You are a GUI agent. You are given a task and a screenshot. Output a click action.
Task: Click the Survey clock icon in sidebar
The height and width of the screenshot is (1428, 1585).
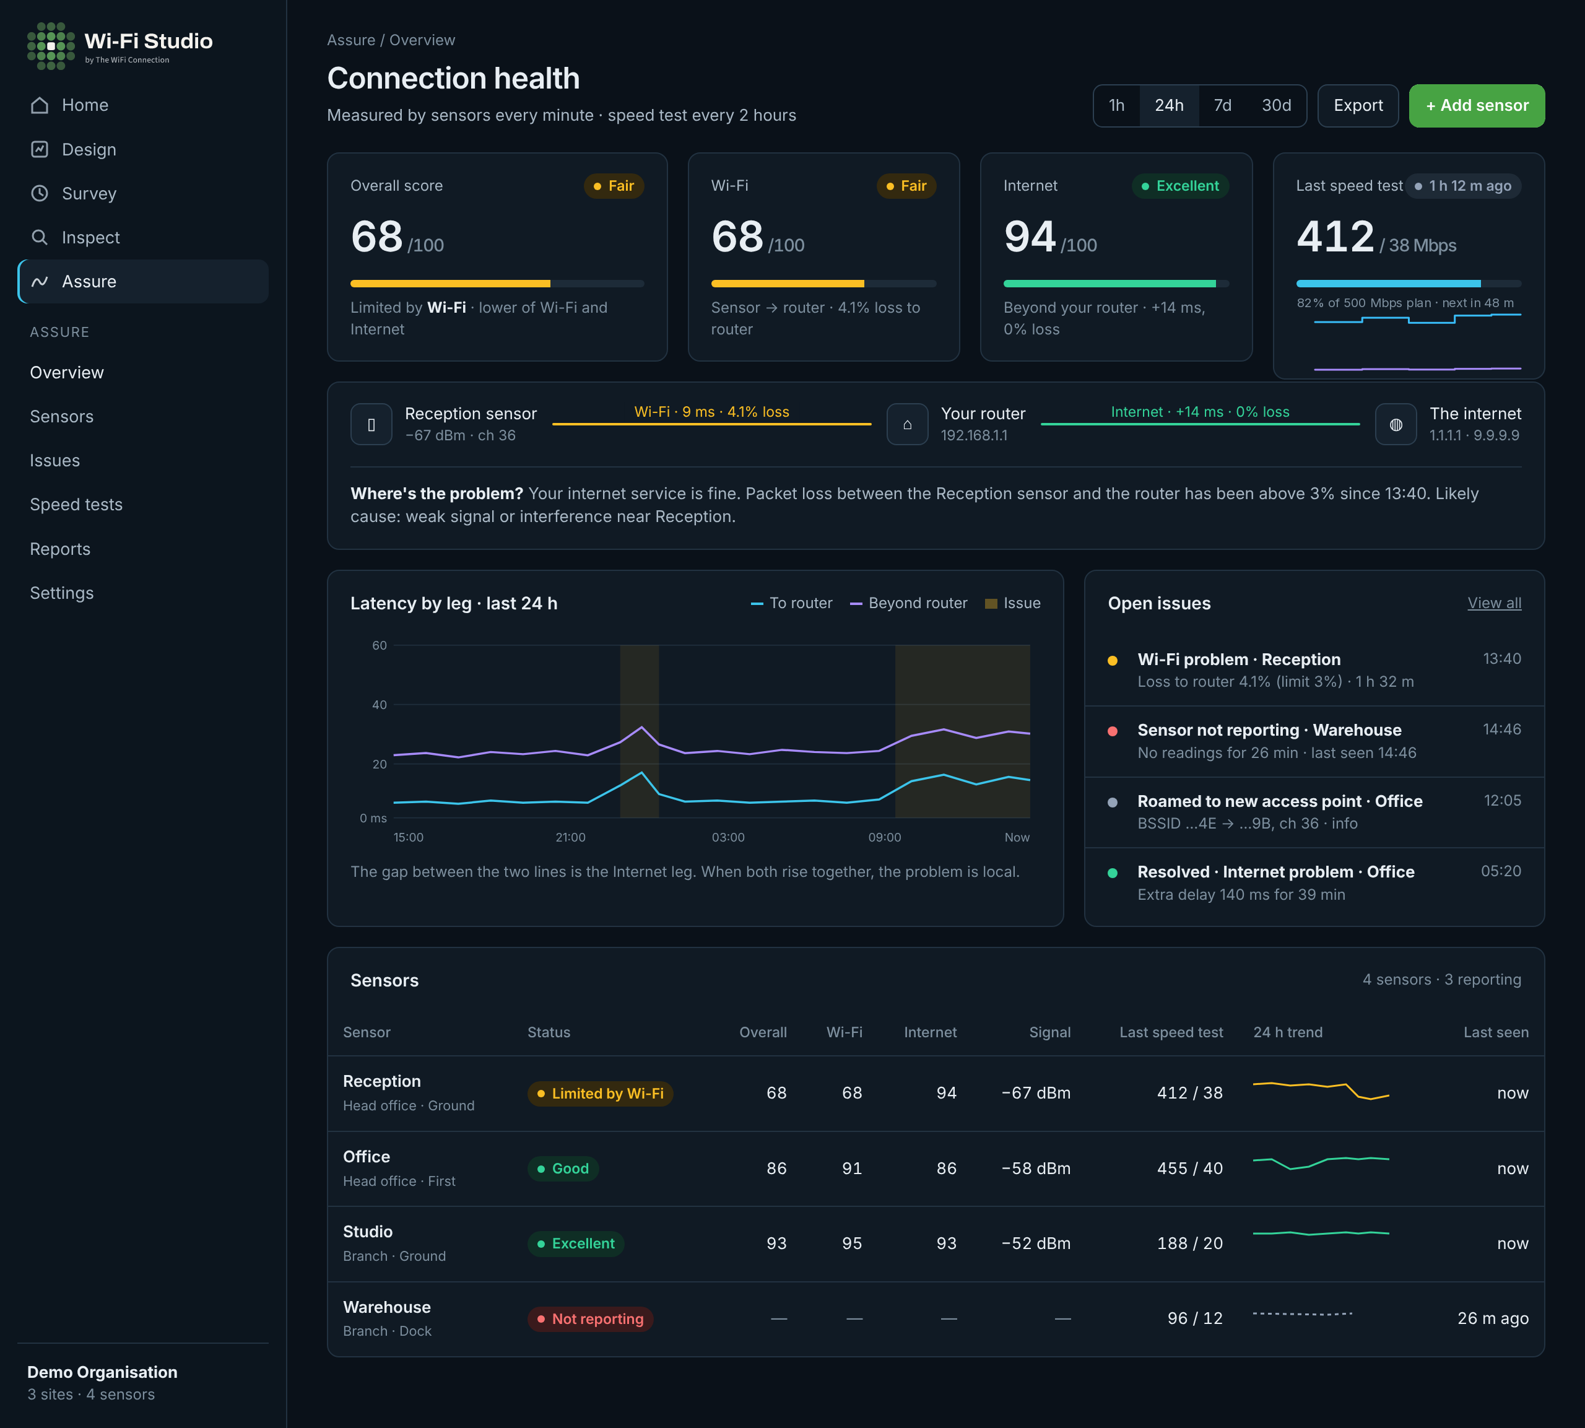[40, 193]
